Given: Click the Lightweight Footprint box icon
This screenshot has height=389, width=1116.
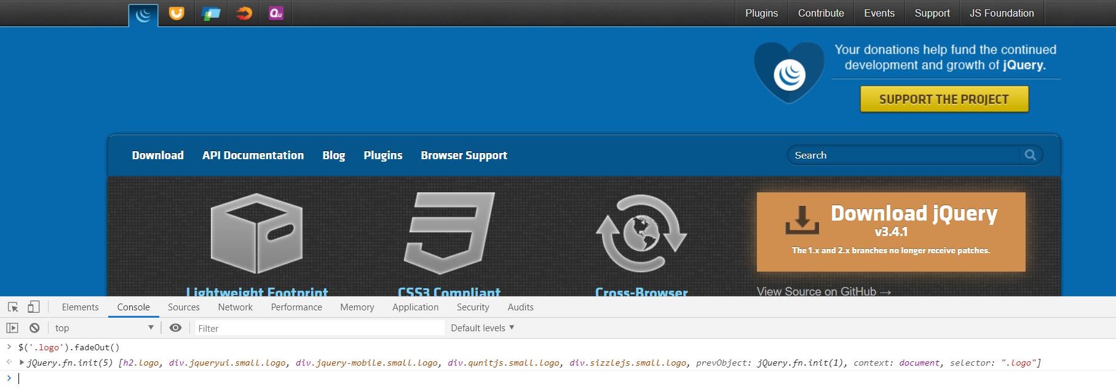Looking at the screenshot, I should click(256, 233).
